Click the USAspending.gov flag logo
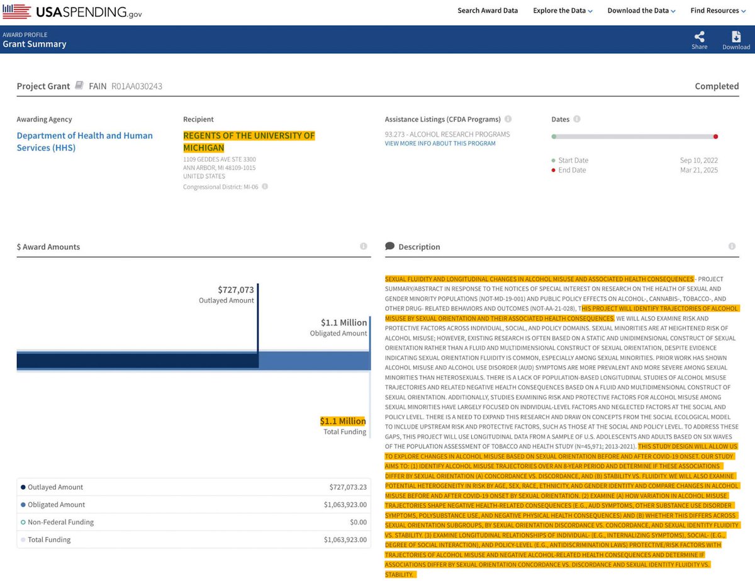The width and height of the screenshot is (755, 581). tap(16, 11)
